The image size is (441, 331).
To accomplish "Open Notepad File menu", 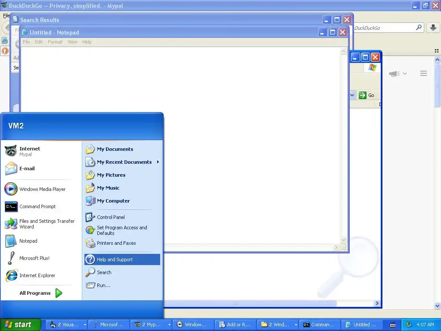I will pos(26,42).
